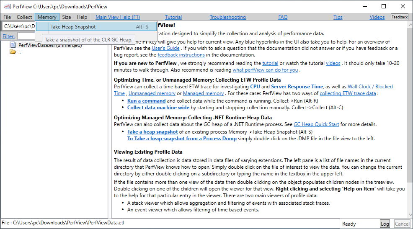Follow the videos link in body text

click(x=333, y=63)
